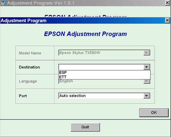Click the Destination label
Screen dimensions: 171x137
tap(29, 67)
